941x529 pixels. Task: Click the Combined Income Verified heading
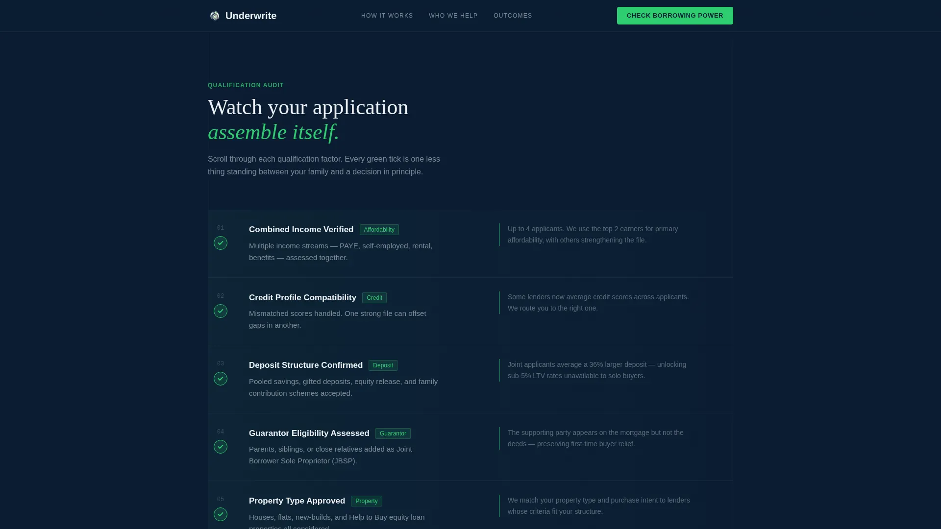(x=301, y=229)
